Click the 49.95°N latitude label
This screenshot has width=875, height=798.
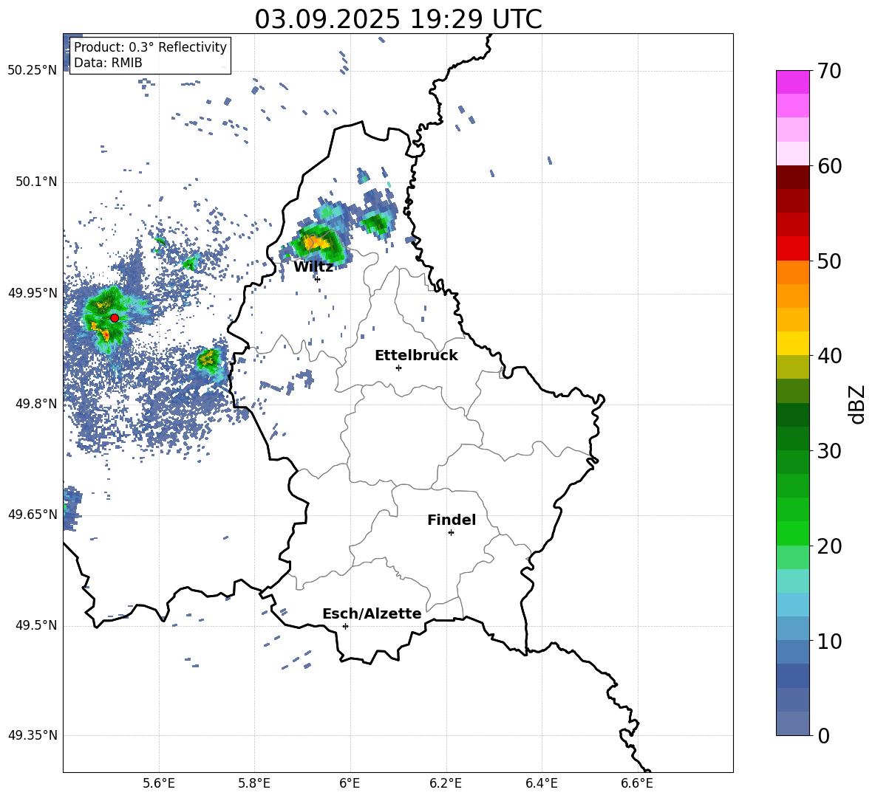tap(33, 292)
